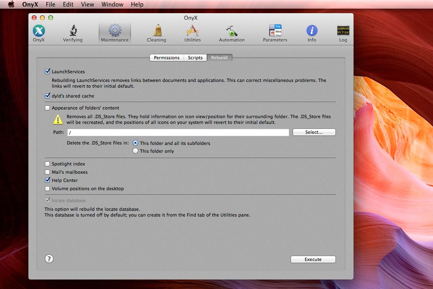The image size is (433, 289).
Task: Open the Help menu
Action: [x=137, y=5]
